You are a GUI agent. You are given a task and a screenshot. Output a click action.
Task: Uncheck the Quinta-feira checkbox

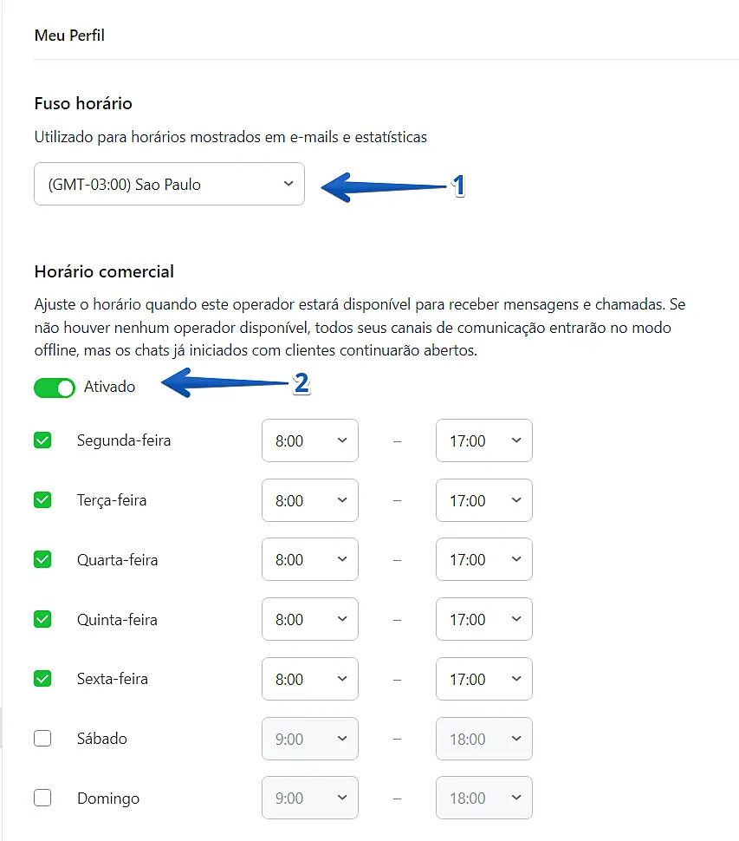(42, 619)
